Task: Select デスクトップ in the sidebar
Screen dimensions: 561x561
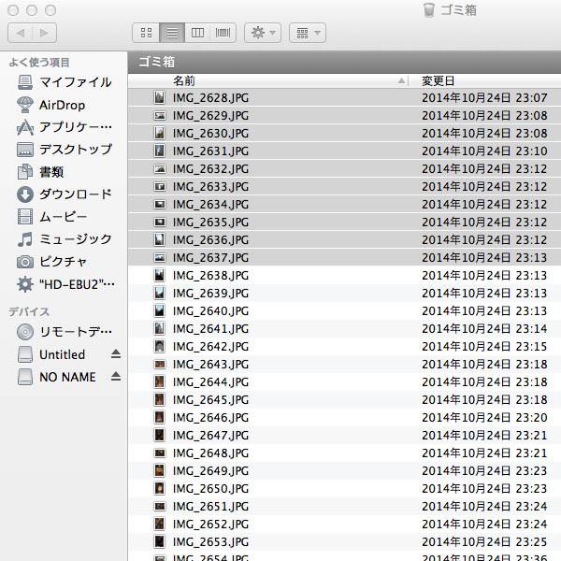Action: [75, 150]
